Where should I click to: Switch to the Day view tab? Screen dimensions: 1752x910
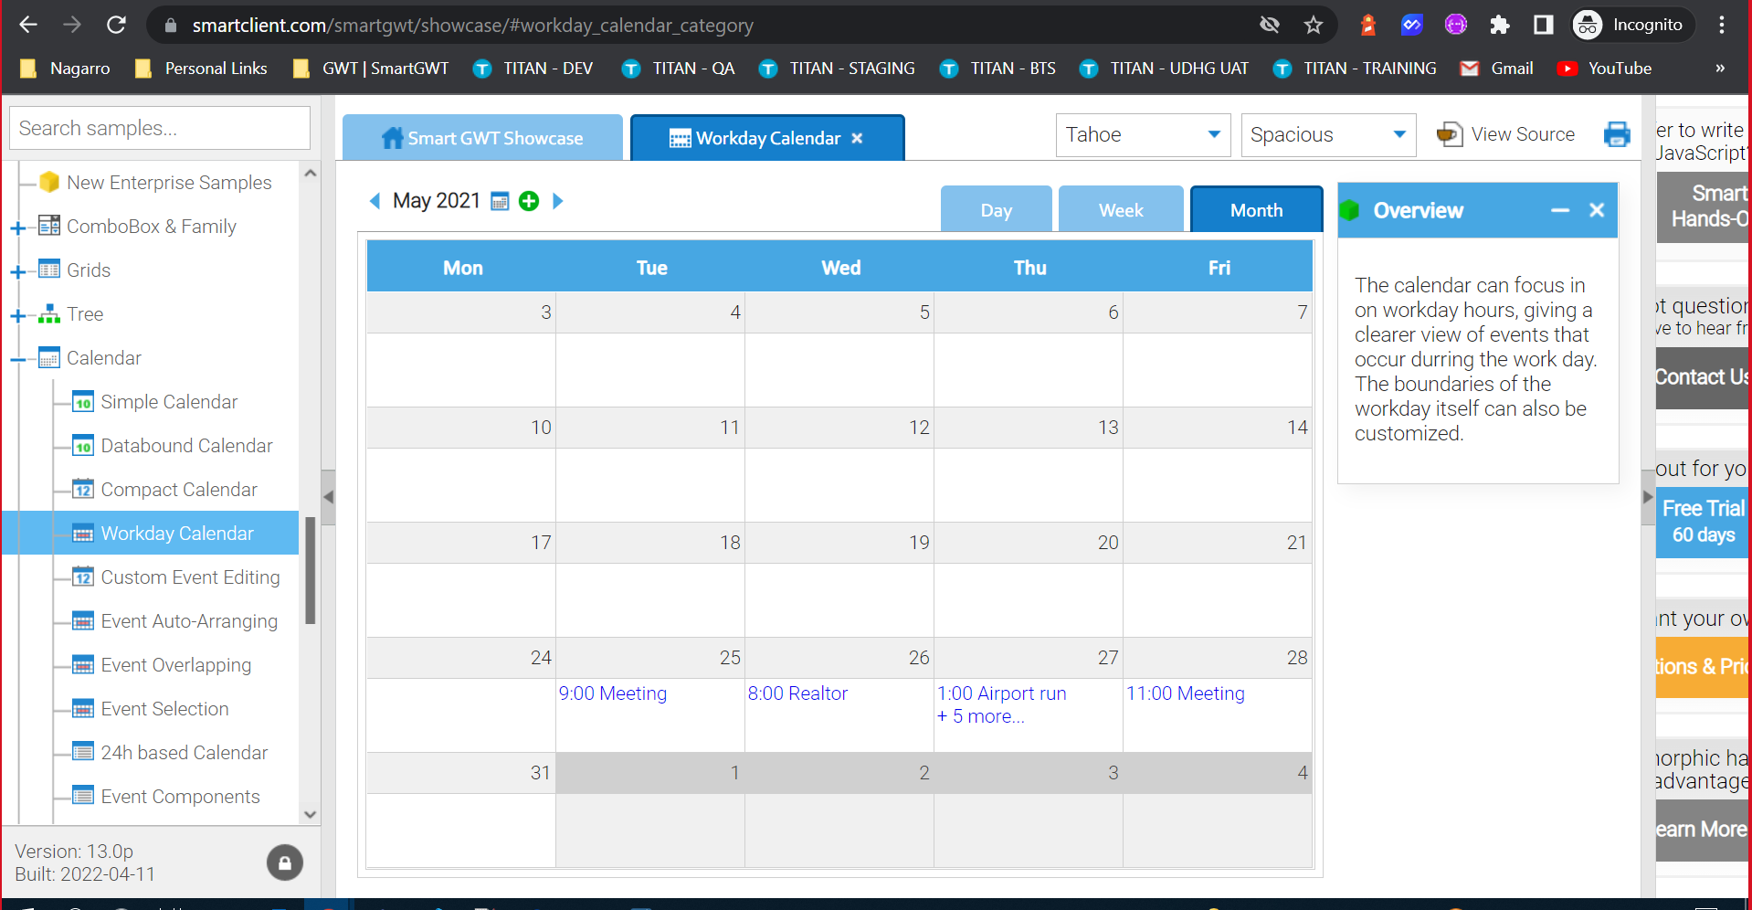[997, 210]
